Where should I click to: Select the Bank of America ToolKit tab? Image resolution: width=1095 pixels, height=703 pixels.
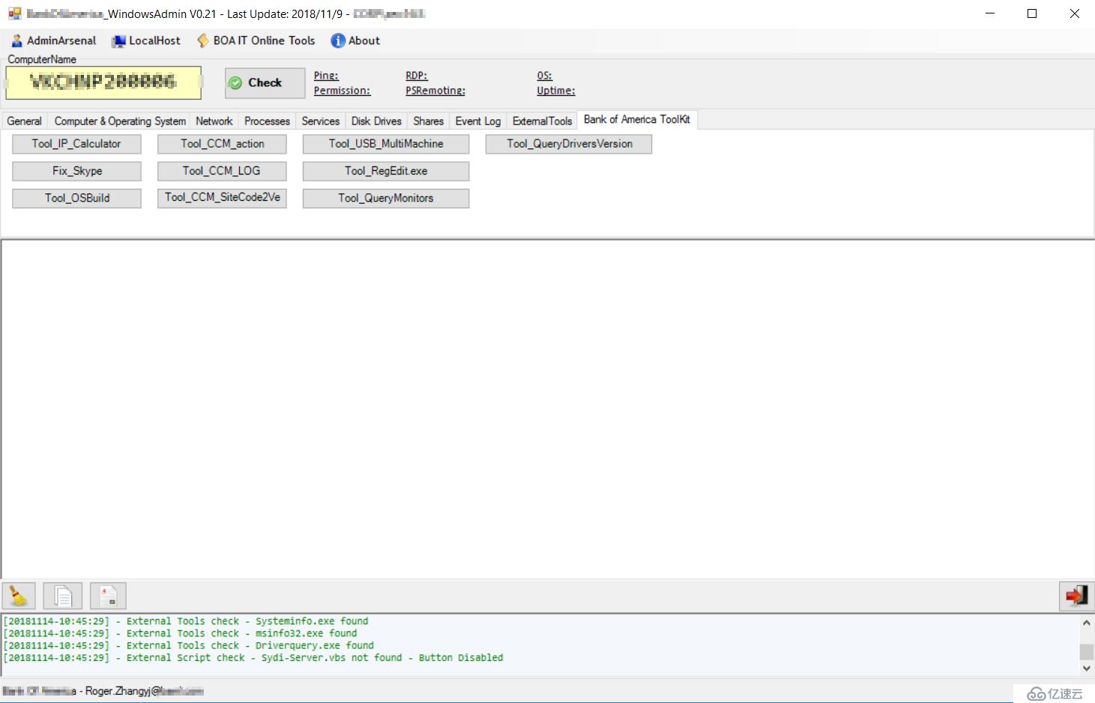pos(637,119)
